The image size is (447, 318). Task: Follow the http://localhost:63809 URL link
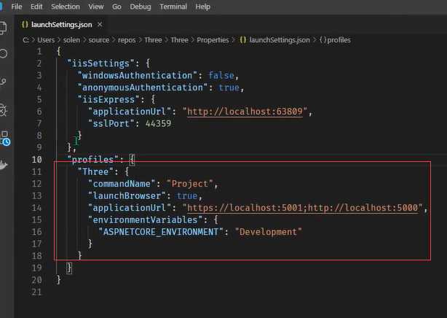click(245, 112)
